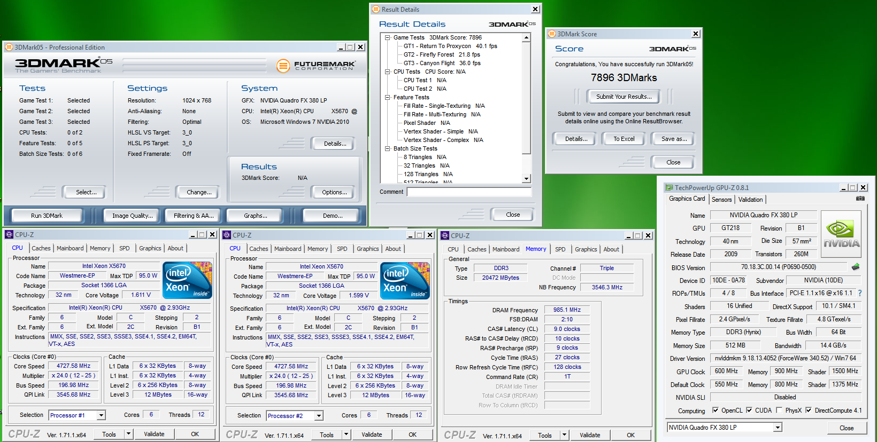
Task: Click Close button in Result Details window
Action: [x=513, y=215]
